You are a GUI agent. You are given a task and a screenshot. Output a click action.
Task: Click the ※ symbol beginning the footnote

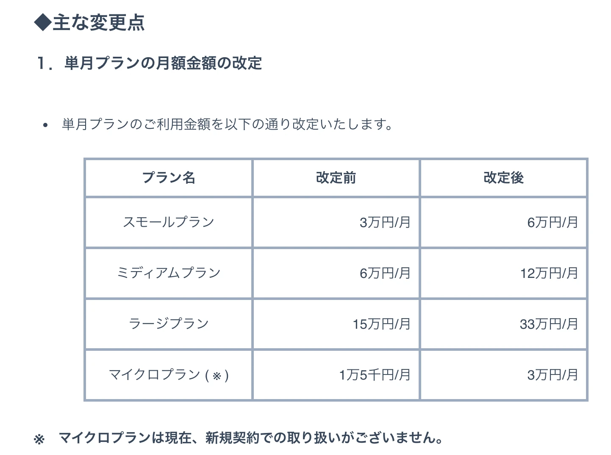click(x=39, y=440)
